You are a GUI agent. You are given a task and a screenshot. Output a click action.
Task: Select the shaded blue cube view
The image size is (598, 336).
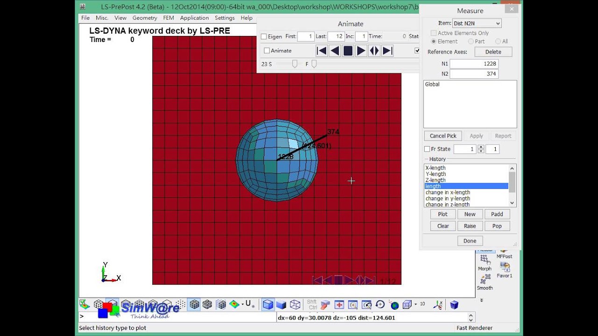268,305
